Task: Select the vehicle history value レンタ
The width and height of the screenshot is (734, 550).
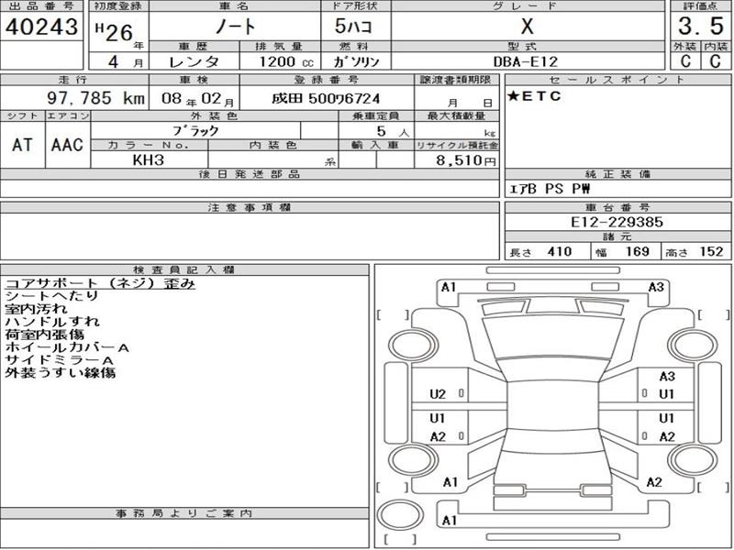Action: click(194, 61)
